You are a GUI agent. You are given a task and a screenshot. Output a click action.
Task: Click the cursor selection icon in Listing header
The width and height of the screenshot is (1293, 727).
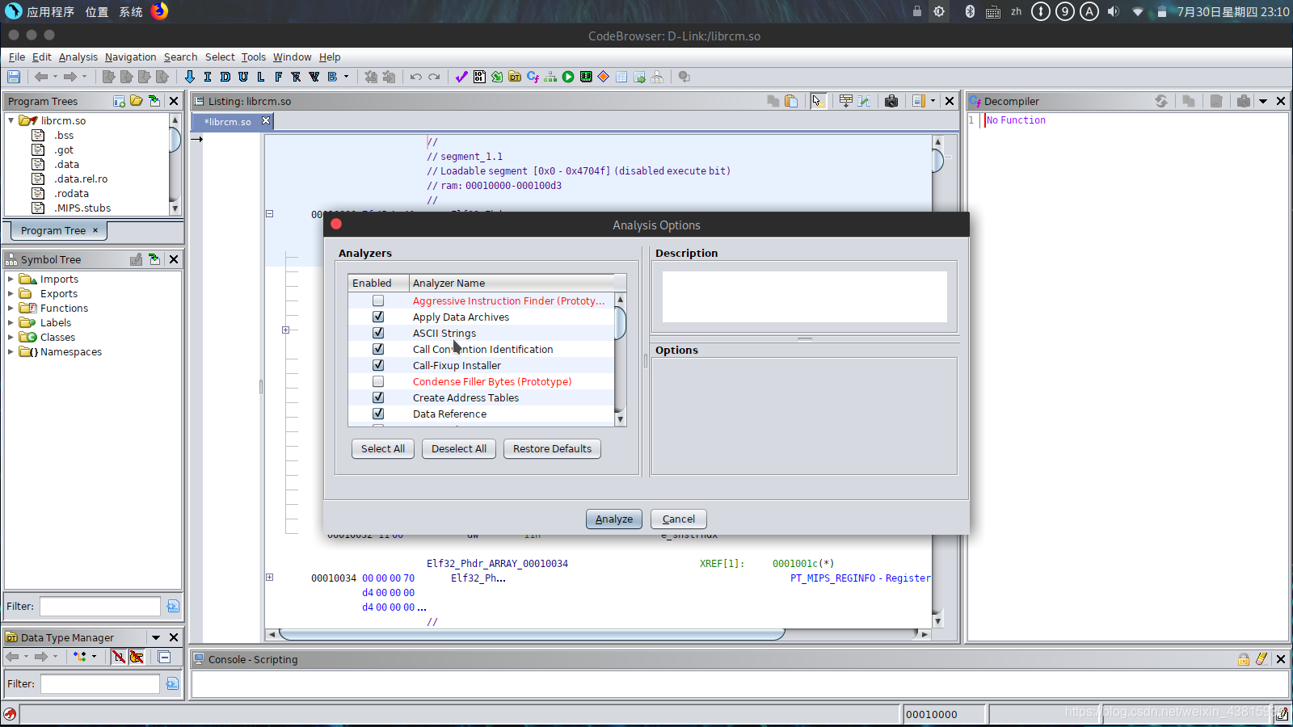coord(818,101)
